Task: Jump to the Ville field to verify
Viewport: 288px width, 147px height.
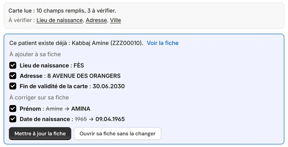Action: (115, 20)
